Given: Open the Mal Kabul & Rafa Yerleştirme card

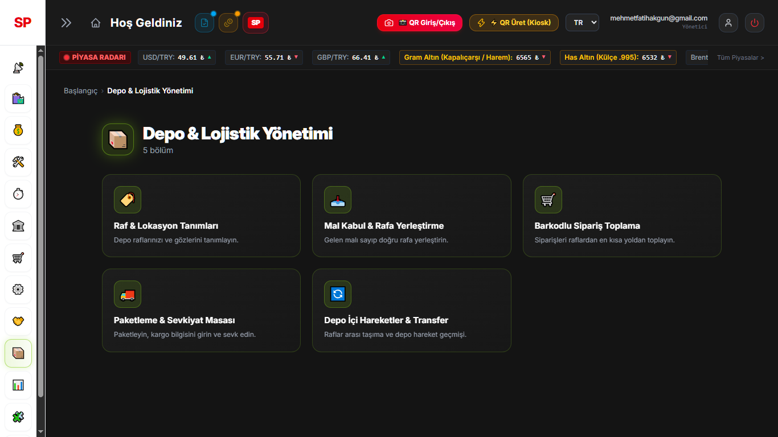Looking at the screenshot, I should (x=412, y=216).
